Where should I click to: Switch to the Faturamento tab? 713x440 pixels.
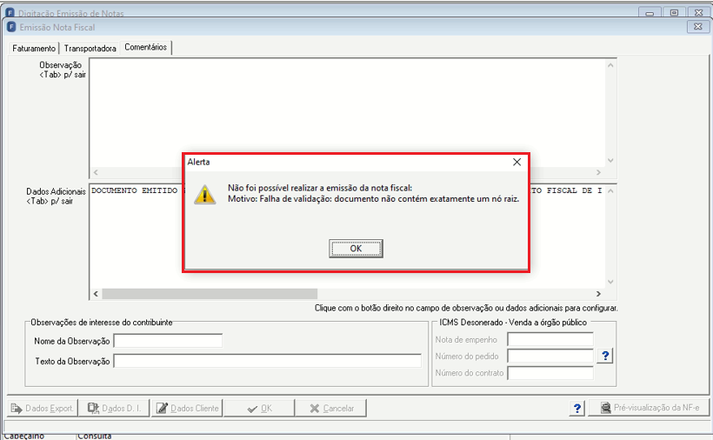pos(34,48)
